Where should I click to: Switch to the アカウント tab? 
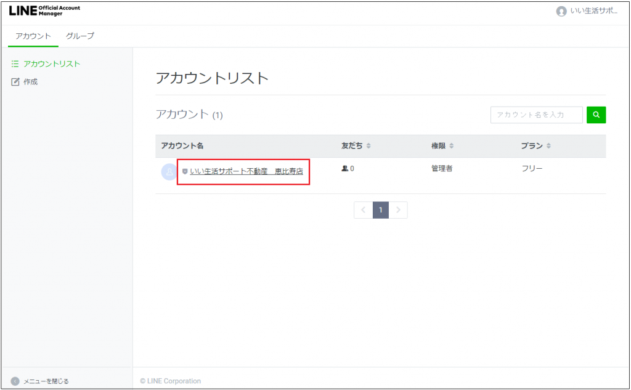click(33, 36)
